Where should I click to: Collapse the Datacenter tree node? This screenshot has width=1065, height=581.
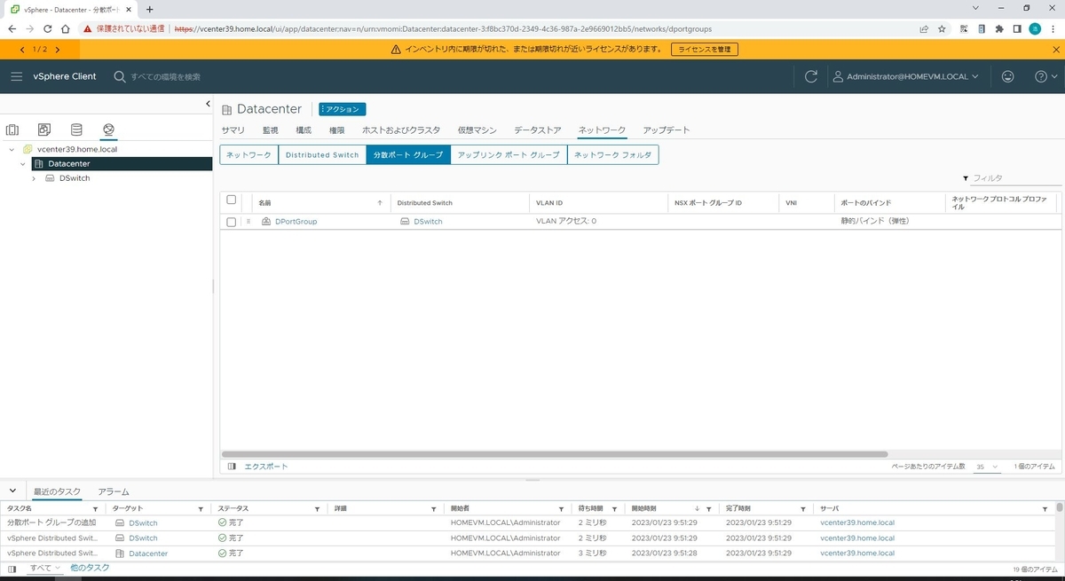pos(23,164)
